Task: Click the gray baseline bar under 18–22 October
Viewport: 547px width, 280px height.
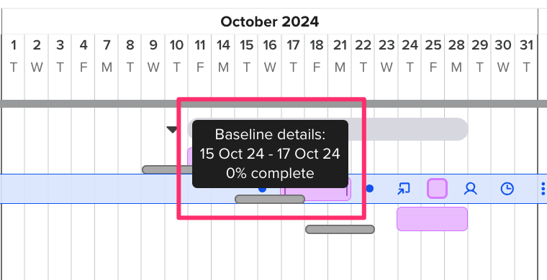Action: click(340, 229)
